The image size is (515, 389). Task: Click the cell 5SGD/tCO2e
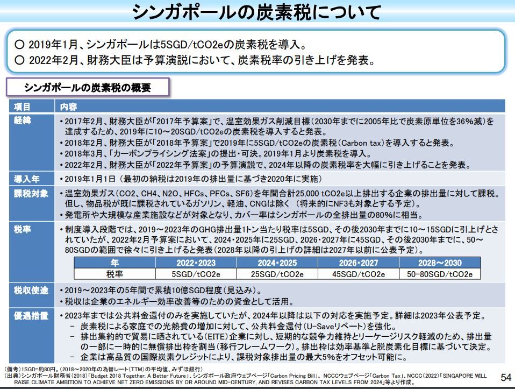click(196, 274)
